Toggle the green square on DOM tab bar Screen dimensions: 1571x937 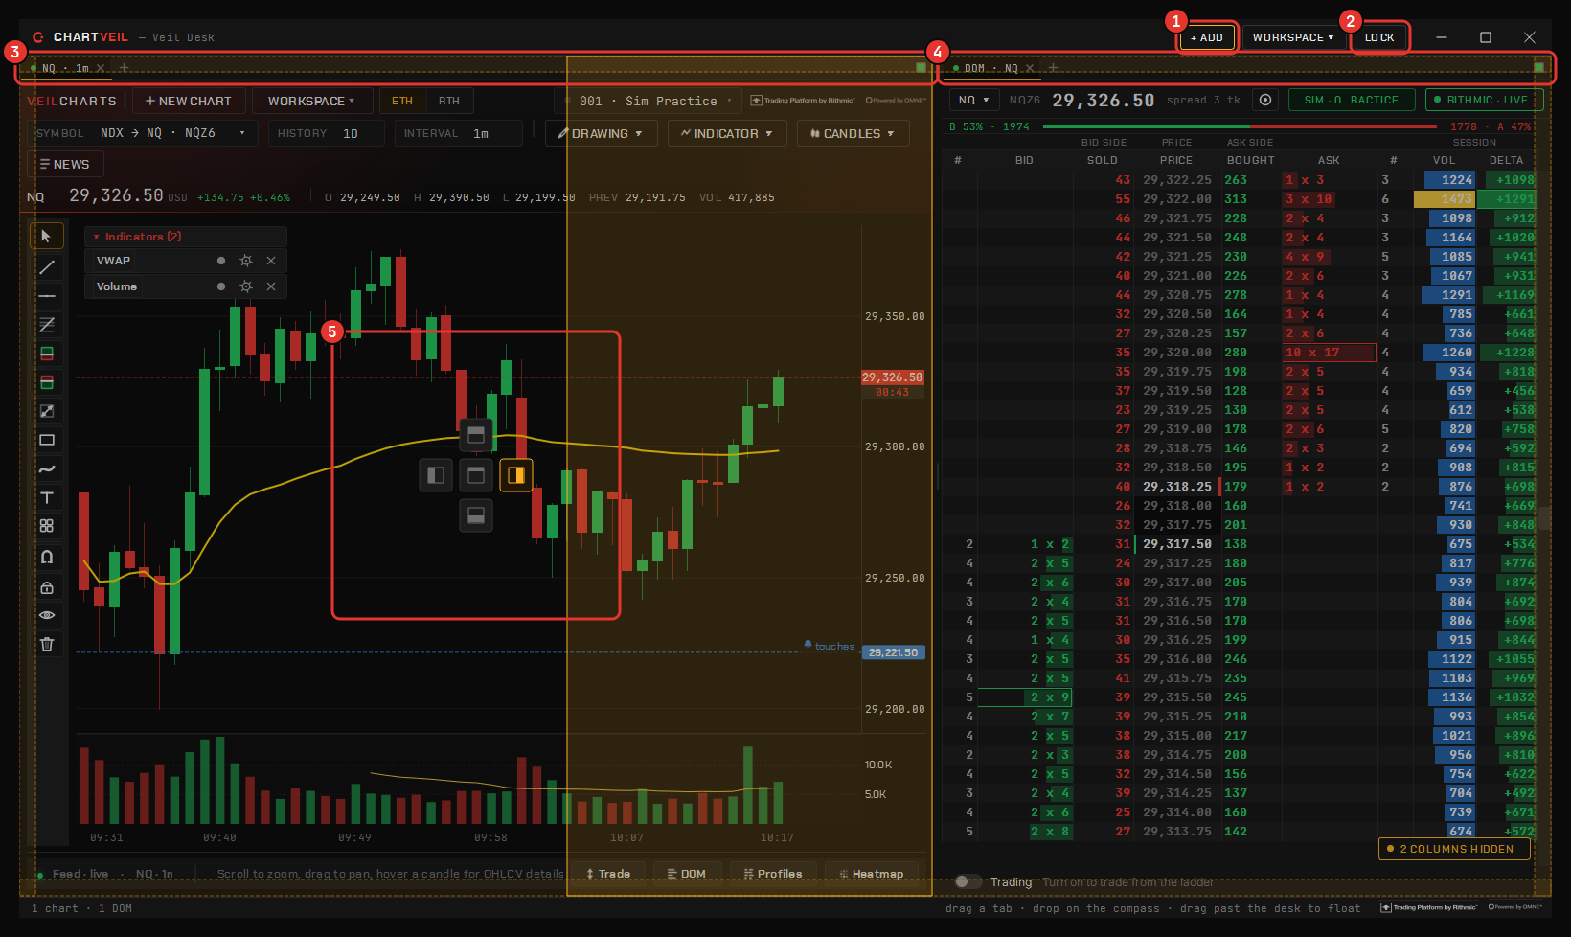1539,68
